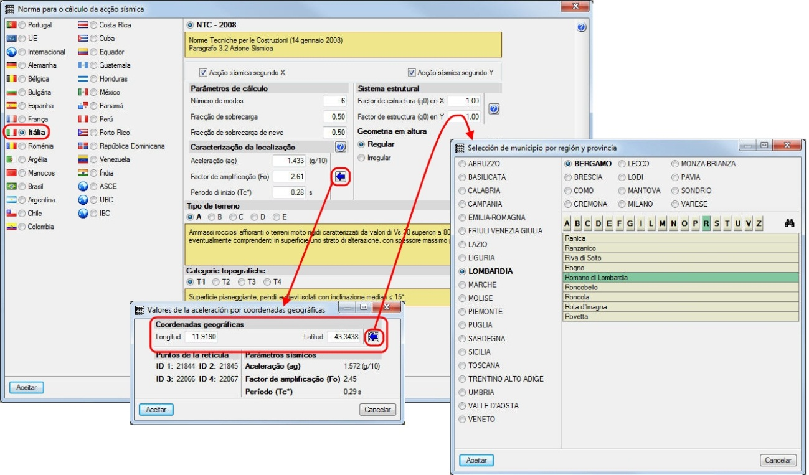Click the Fracção de sobrecarga de neve field
809x475 pixels.
tap(335, 133)
